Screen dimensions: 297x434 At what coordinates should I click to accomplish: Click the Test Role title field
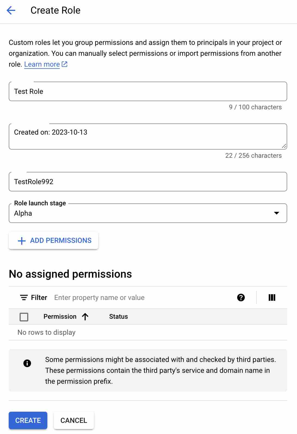coord(148,91)
